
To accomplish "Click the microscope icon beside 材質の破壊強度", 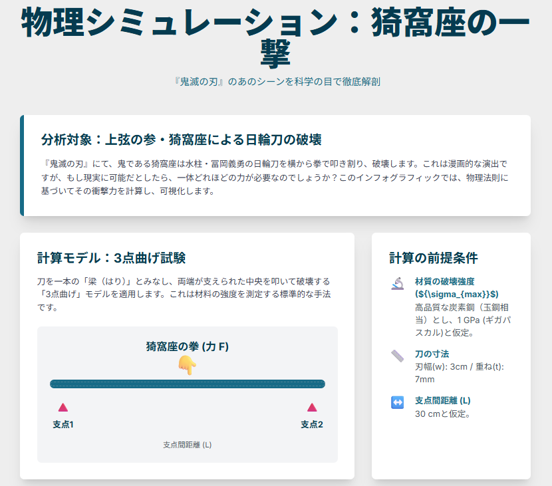I will pos(398,283).
